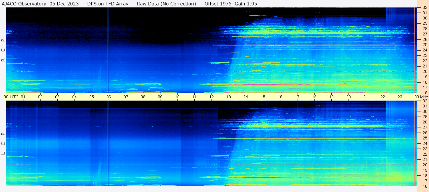
Task: Click 29 MHz label on LCP scale
Action: click(x=424, y=117)
